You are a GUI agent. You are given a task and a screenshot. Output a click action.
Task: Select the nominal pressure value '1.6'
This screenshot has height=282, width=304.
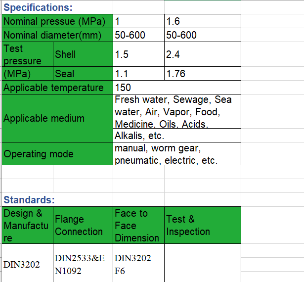[203, 21]
